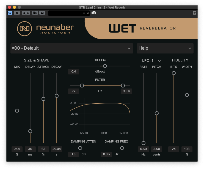This screenshot has width=204, height=169.
Task: Click the Neunaber circular logo
Action: pos(24,29)
